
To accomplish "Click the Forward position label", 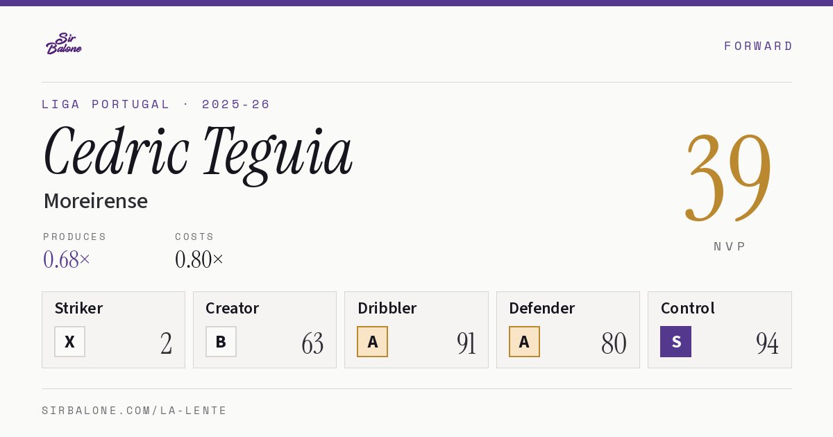I will click(758, 46).
